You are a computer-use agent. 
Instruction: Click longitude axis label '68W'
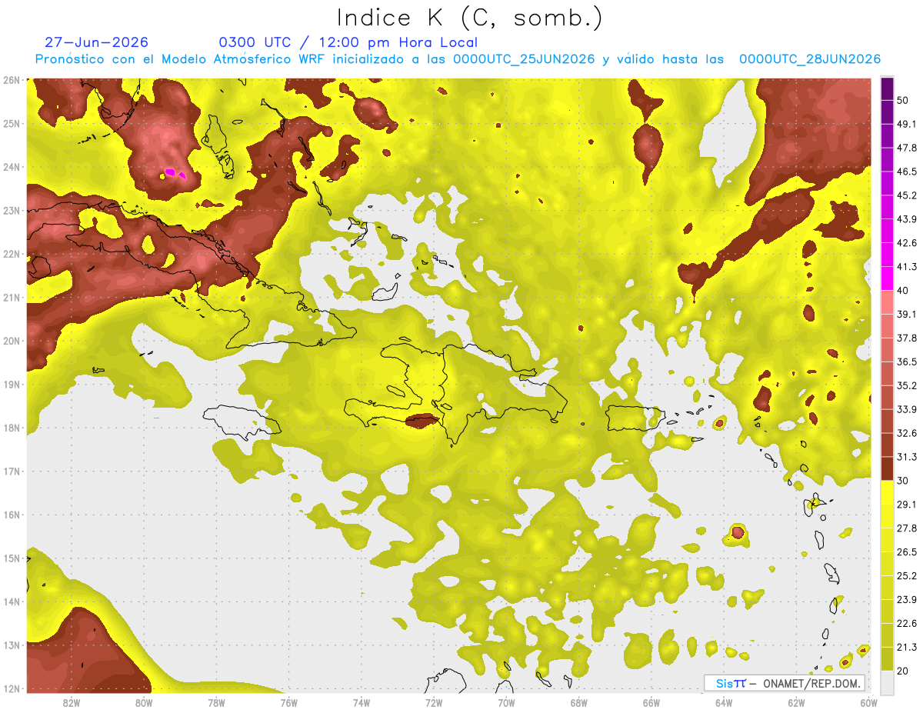(x=579, y=702)
